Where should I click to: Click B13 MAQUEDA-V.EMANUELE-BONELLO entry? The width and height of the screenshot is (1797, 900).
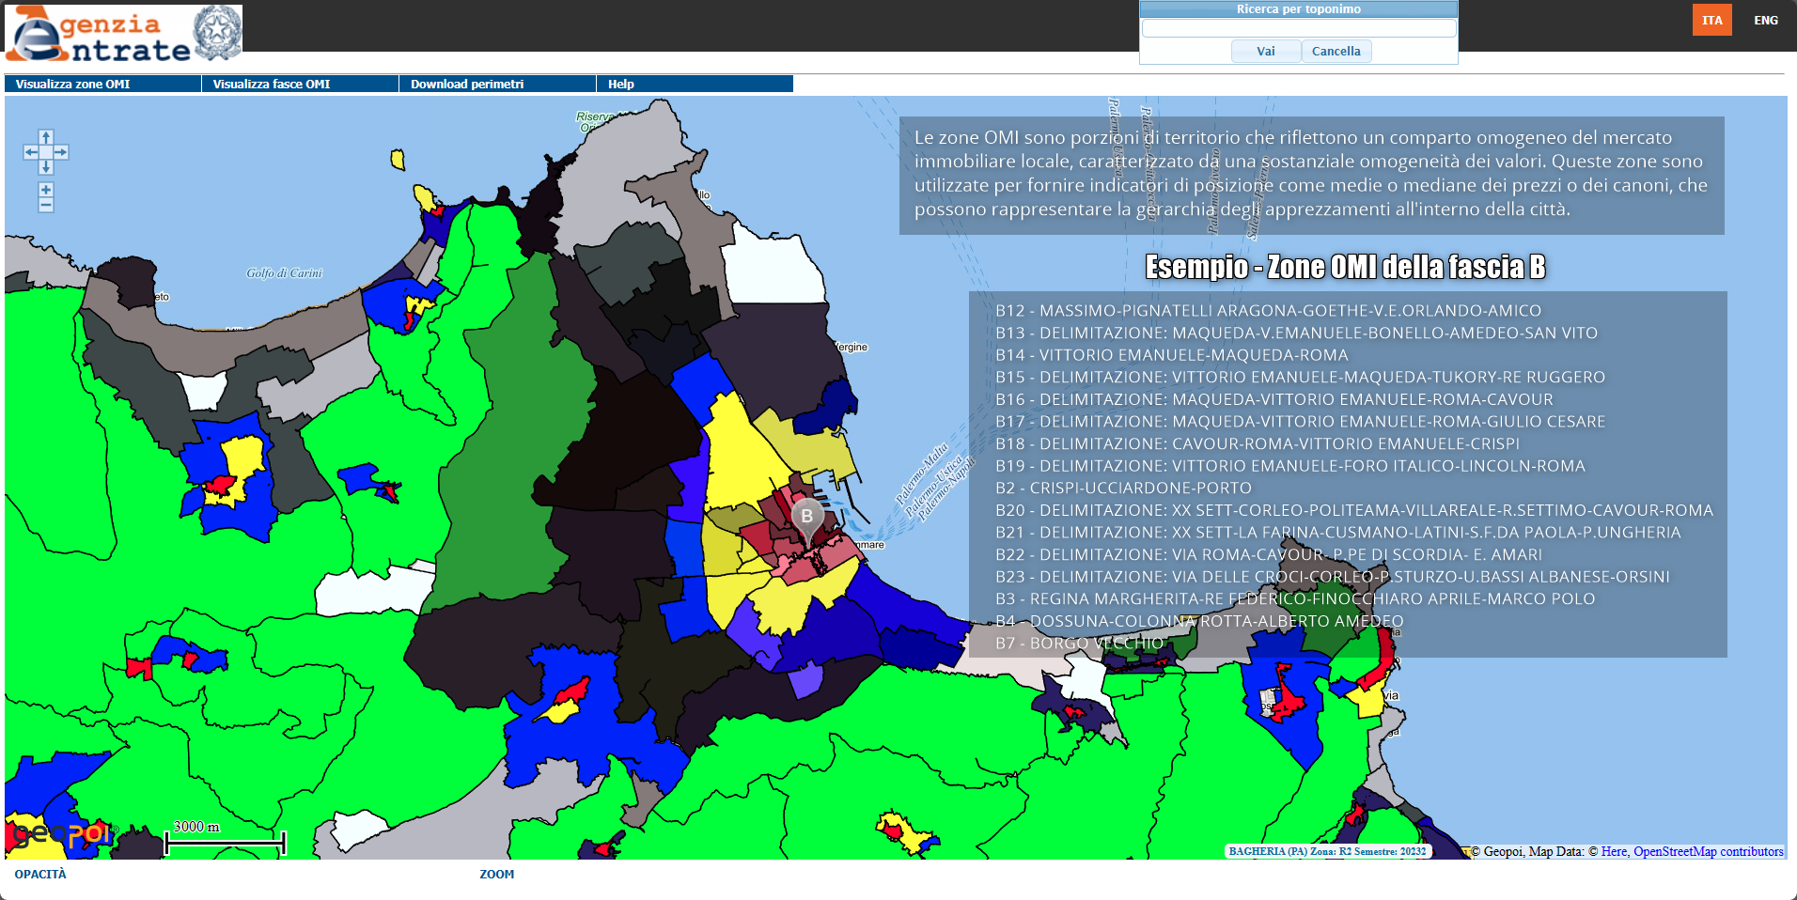1296,333
